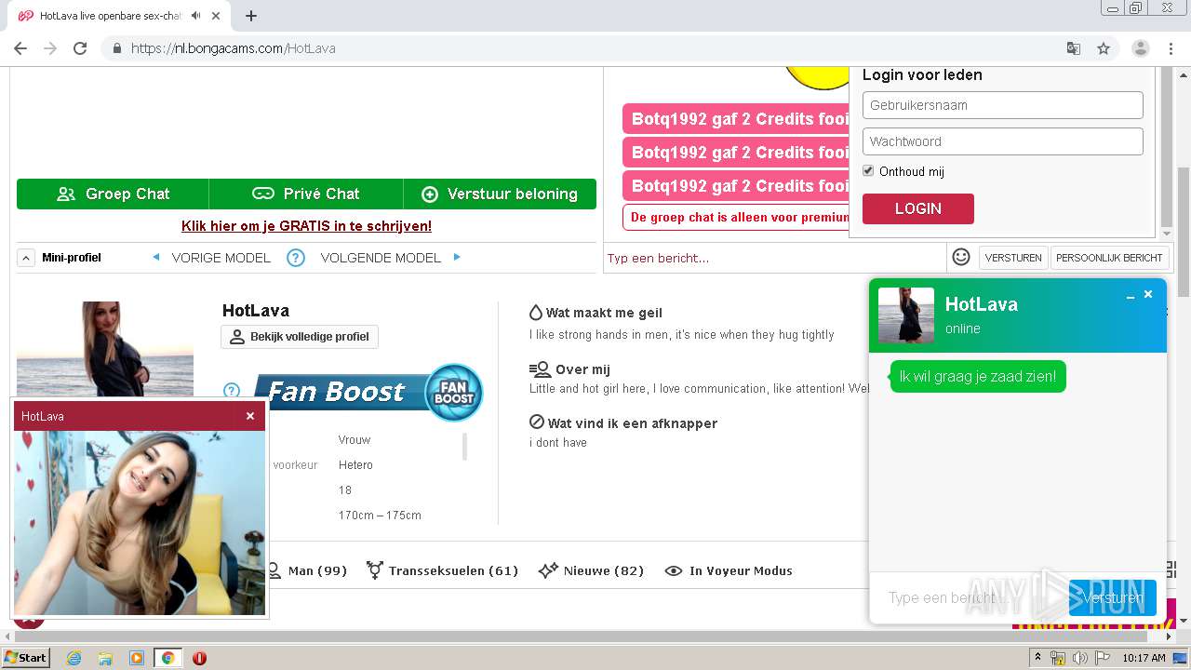Viewport: 1191px width, 670px height.
Task: Click the profile details scrollbar
Action: [465, 447]
